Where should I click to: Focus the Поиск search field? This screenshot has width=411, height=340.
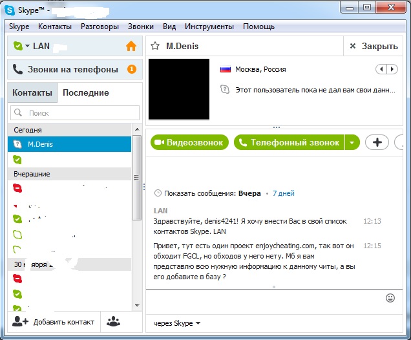75,113
